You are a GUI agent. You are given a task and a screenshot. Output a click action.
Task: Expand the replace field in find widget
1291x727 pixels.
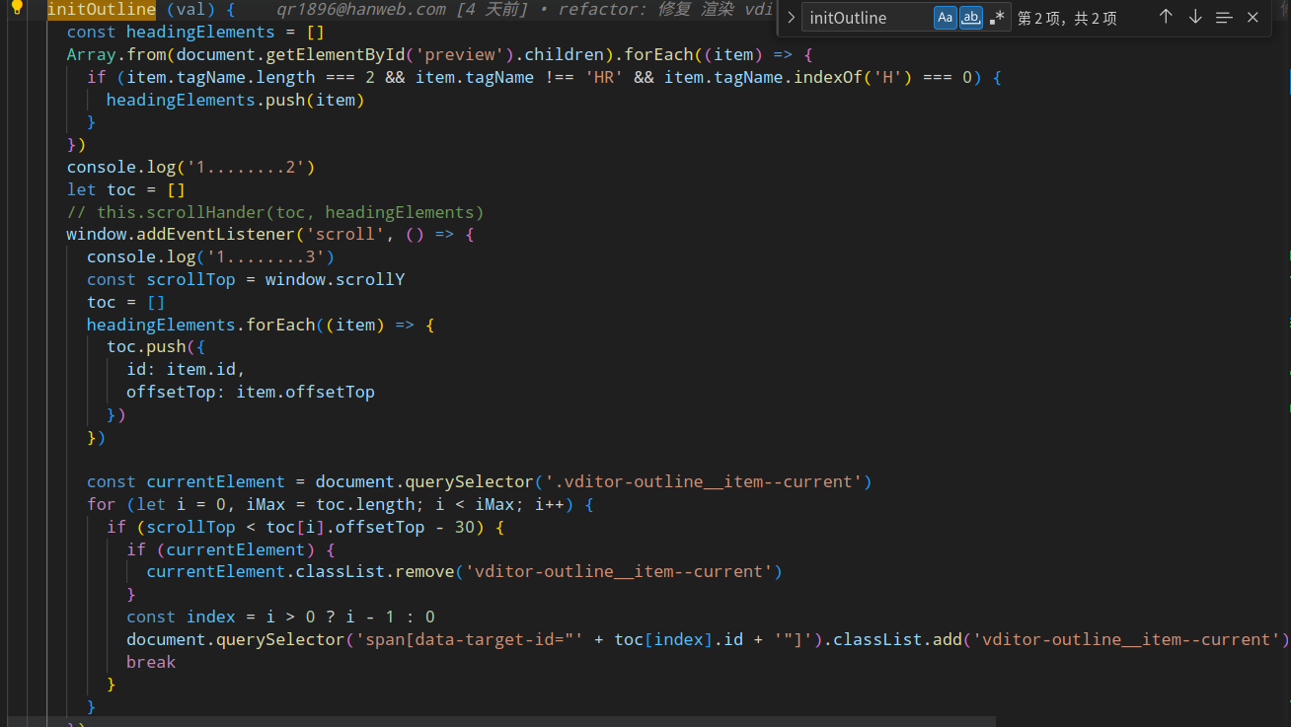(x=791, y=18)
